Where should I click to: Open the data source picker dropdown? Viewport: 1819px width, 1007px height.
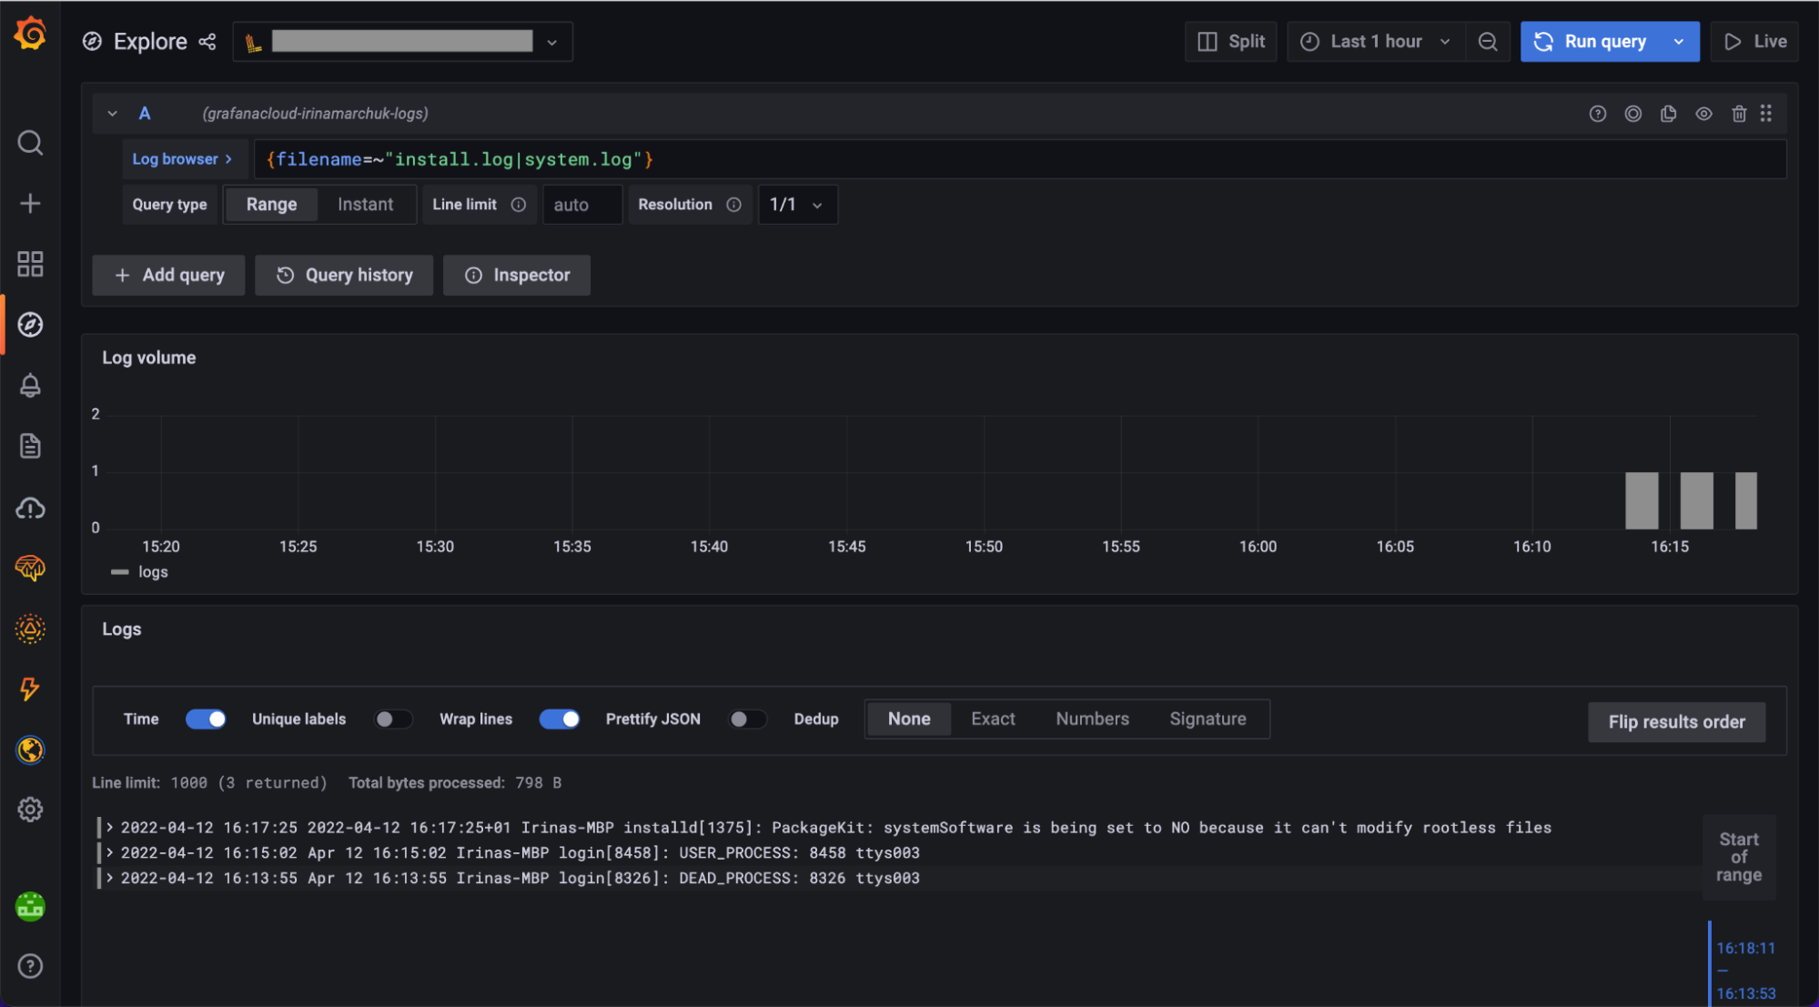[x=551, y=41]
